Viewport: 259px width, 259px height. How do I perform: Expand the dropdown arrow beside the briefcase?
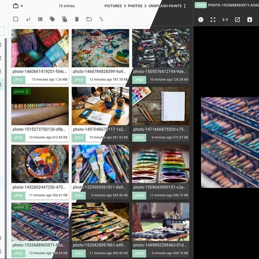(22, 6)
